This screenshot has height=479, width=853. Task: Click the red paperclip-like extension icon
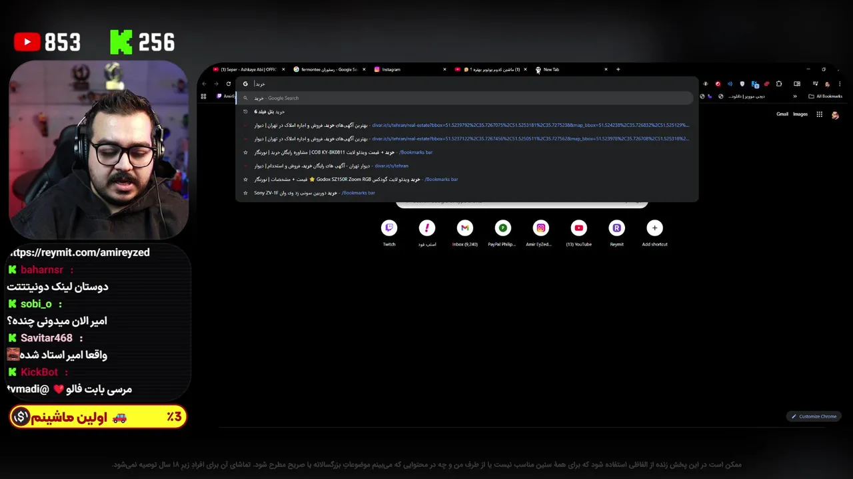point(767,84)
